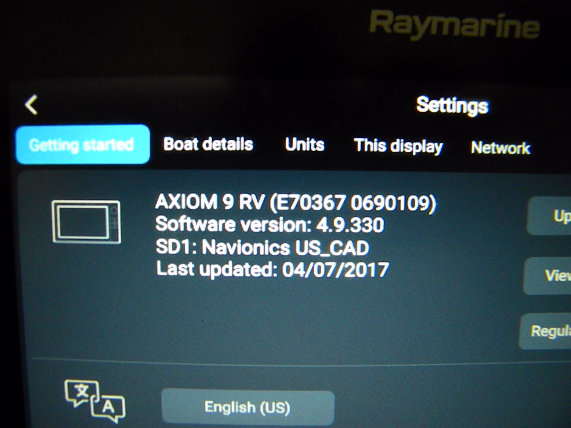Image resolution: width=571 pixels, height=428 pixels.
Task: Click the 04/07/2017 date value
Action: [335, 270]
